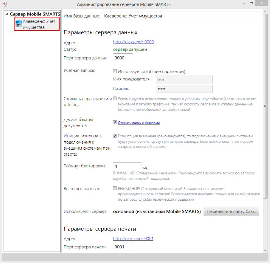Select the Сервер Mobile SMARTS root node
The image size is (270, 263).
coord(35,14)
